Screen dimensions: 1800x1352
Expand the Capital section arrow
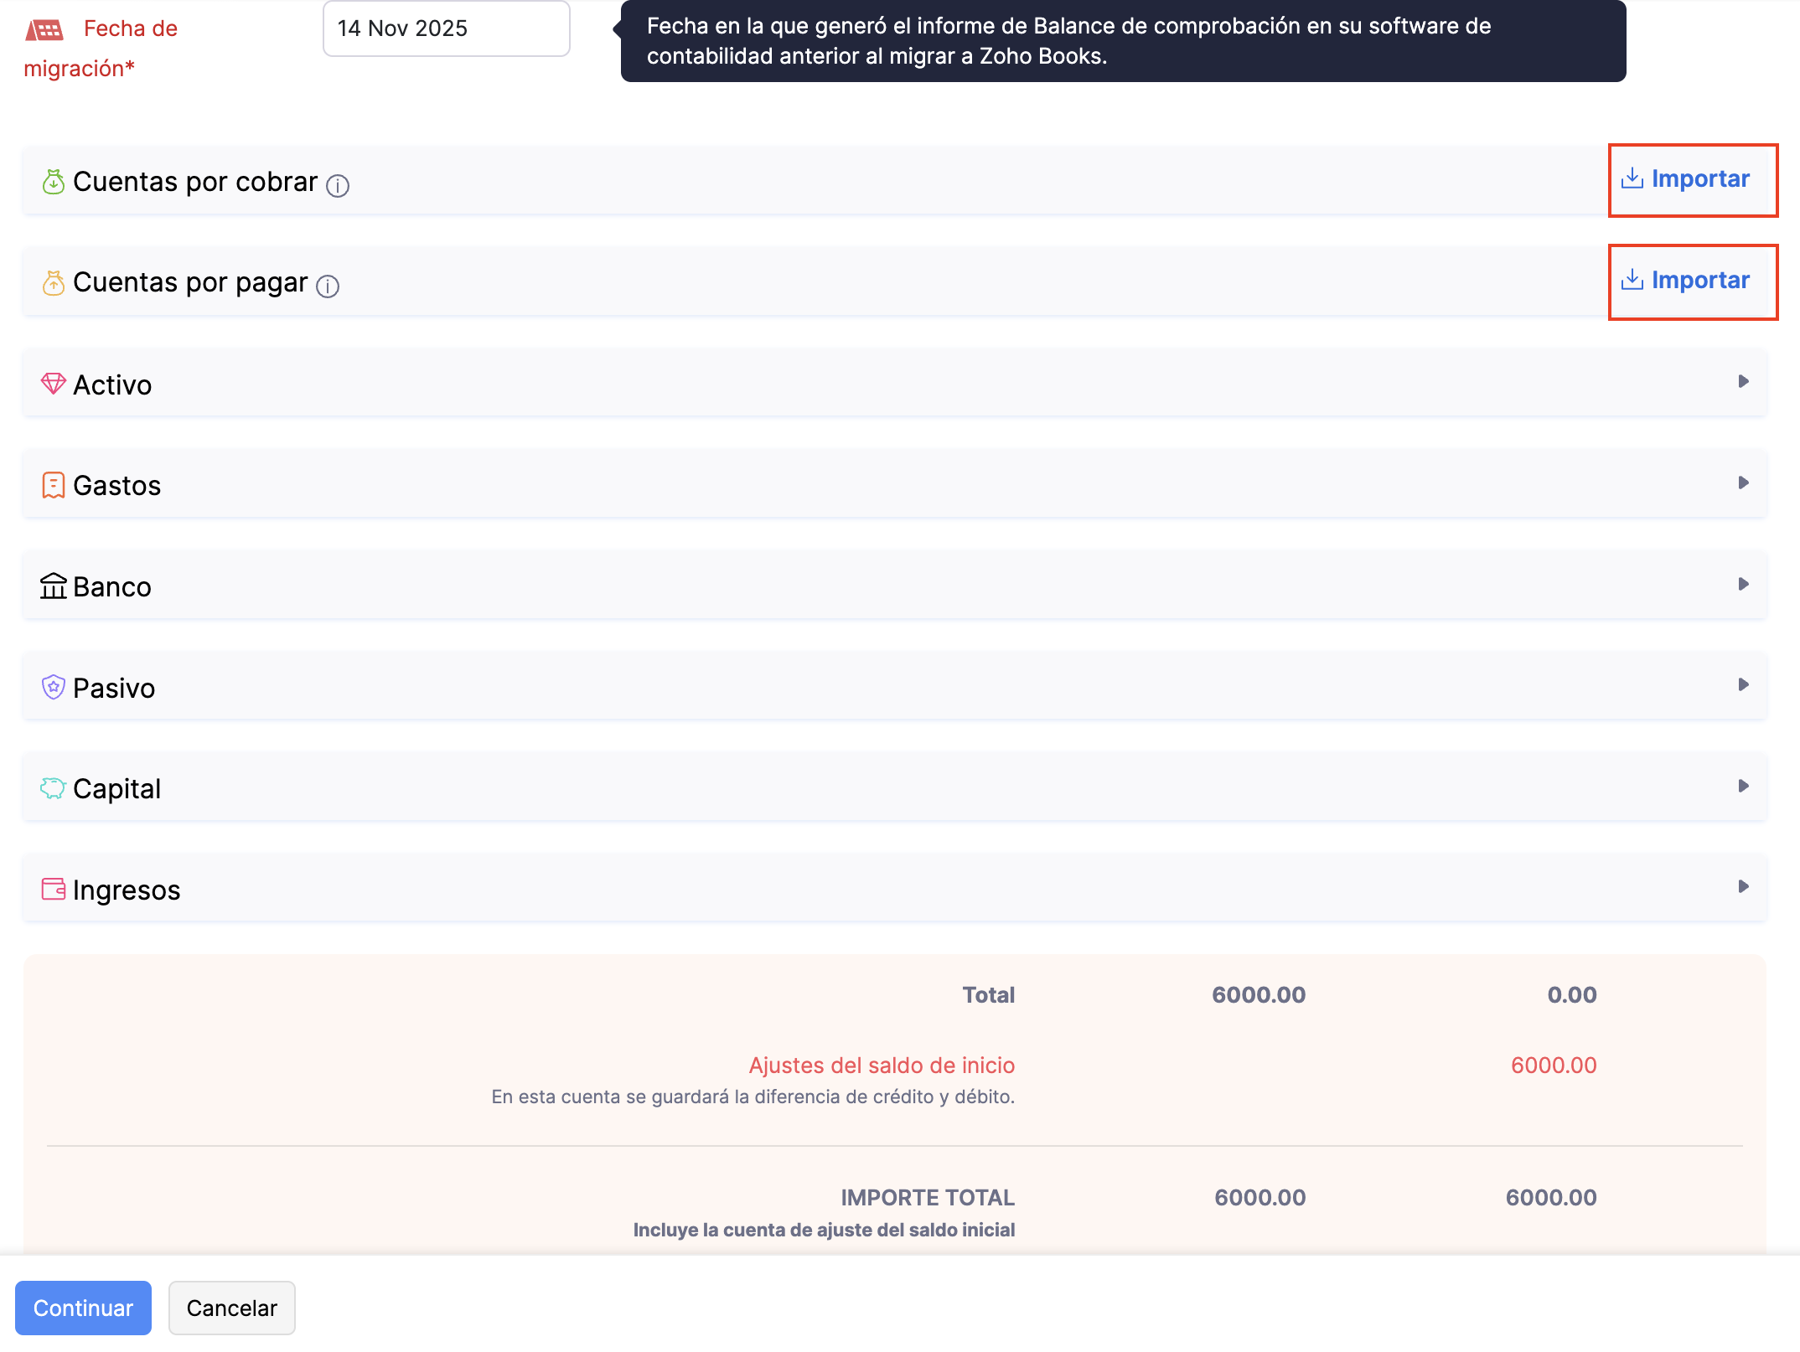click(x=1743, y=786)
